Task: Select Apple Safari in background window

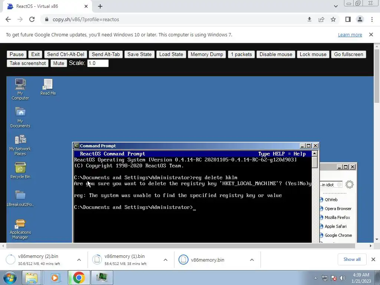Action: tap(335, 226)
